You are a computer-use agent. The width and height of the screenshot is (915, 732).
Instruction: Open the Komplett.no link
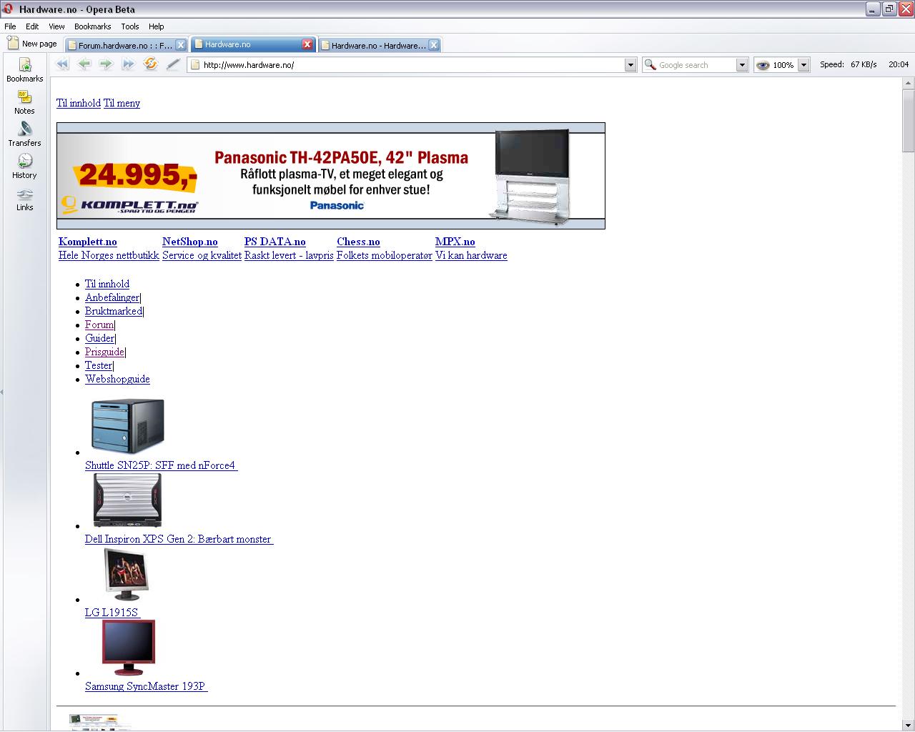tap(88, 242)
